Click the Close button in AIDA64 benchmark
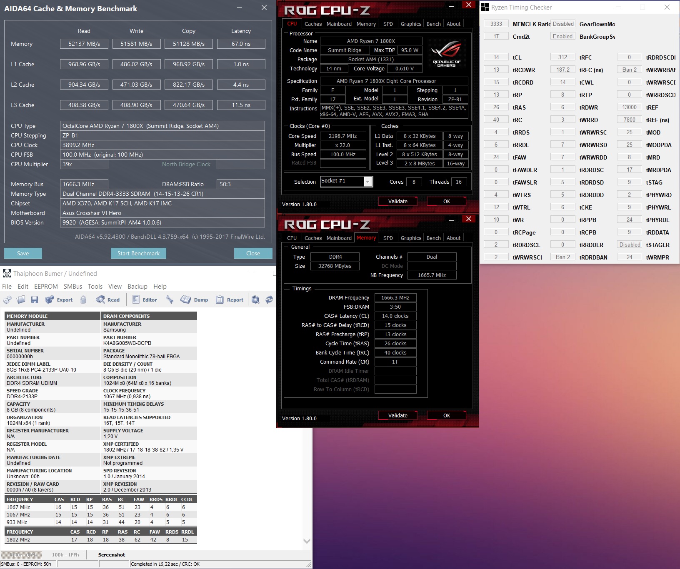 tap(253, 253)
